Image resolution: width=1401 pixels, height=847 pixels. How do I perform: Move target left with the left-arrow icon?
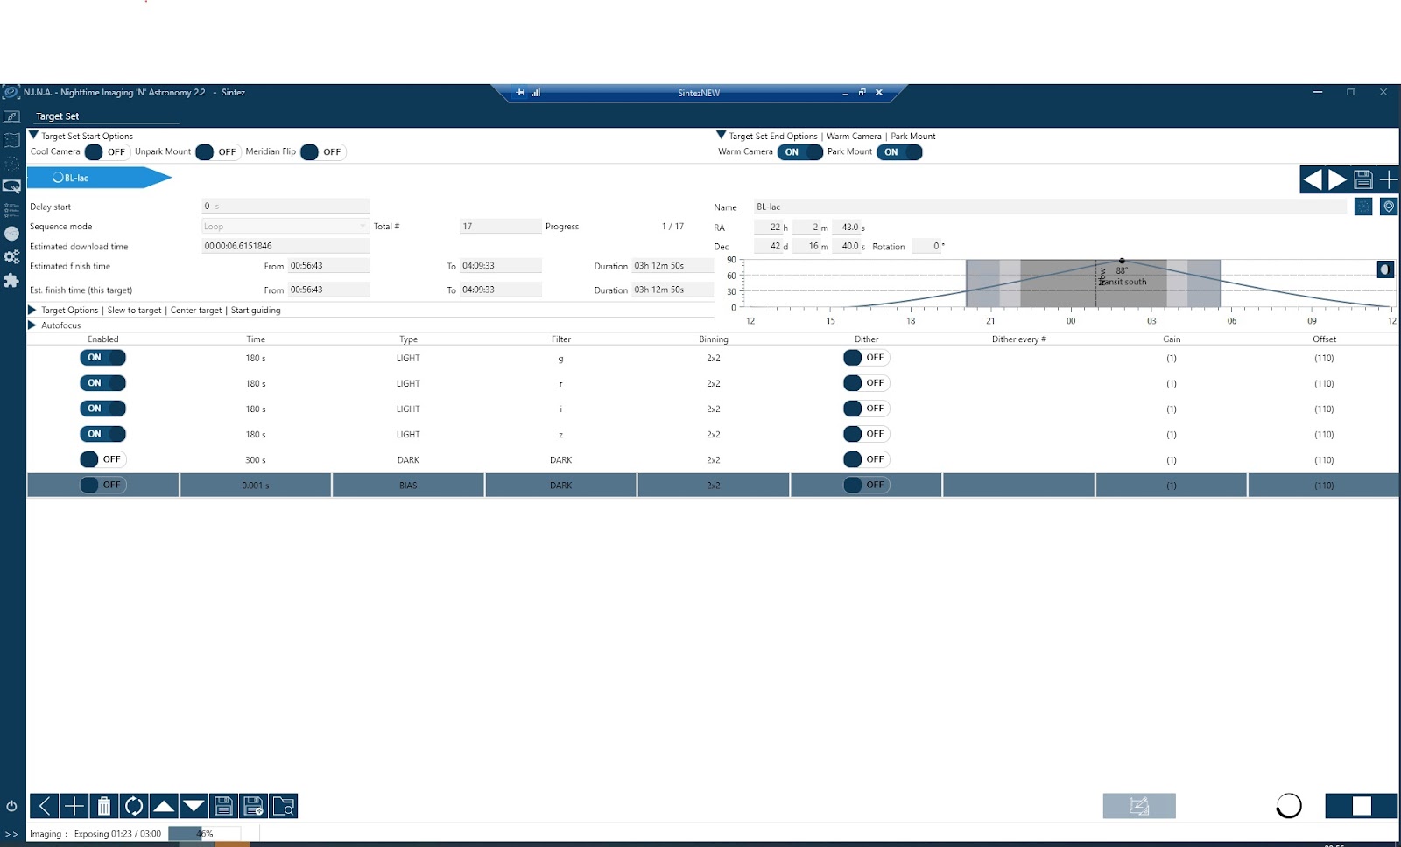(x=1313, y=179)
